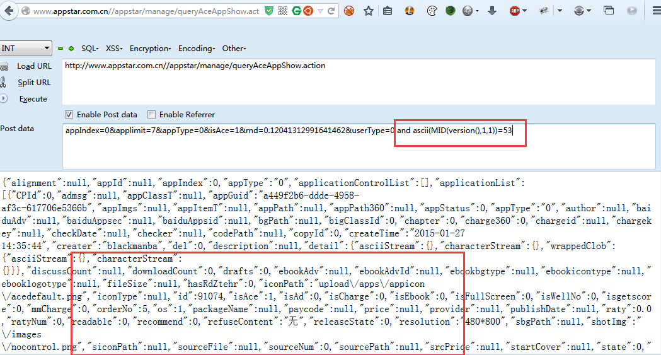Click the orange Ubuntu-style circle icon in address bar
The height and width of the screenshot is (355, 661).
click(x=308, y=11)
